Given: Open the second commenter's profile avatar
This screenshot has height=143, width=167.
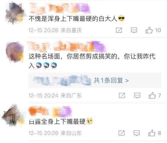Looking at the screenshot, I should 15,52.
